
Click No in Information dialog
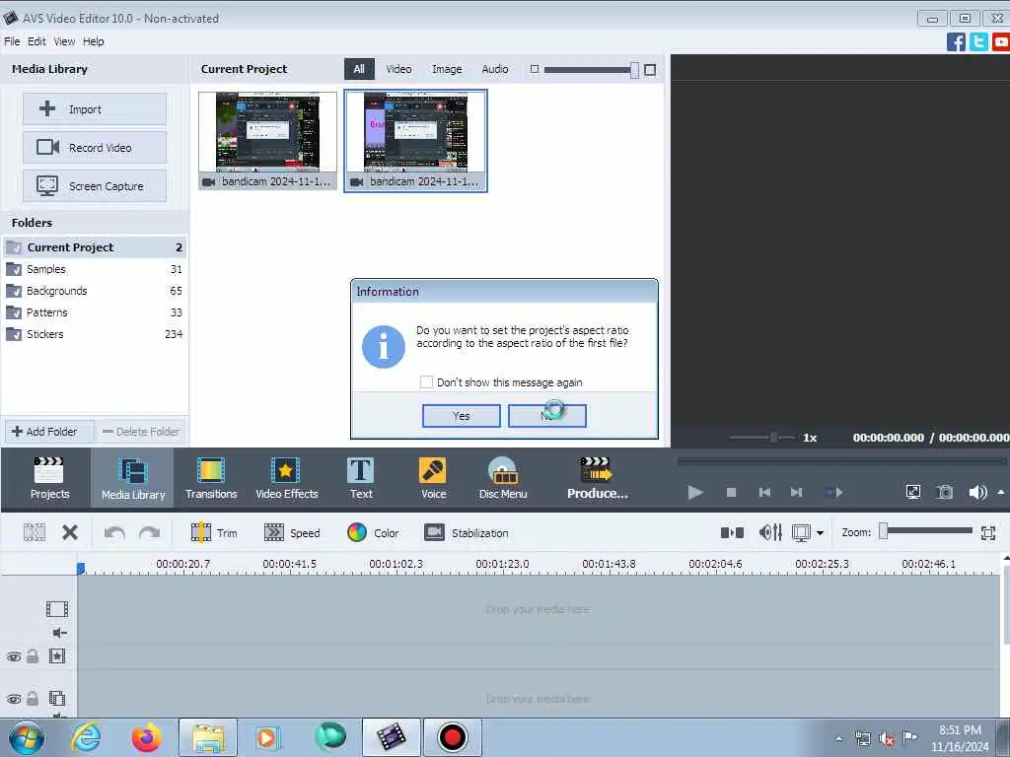point(546,416)
